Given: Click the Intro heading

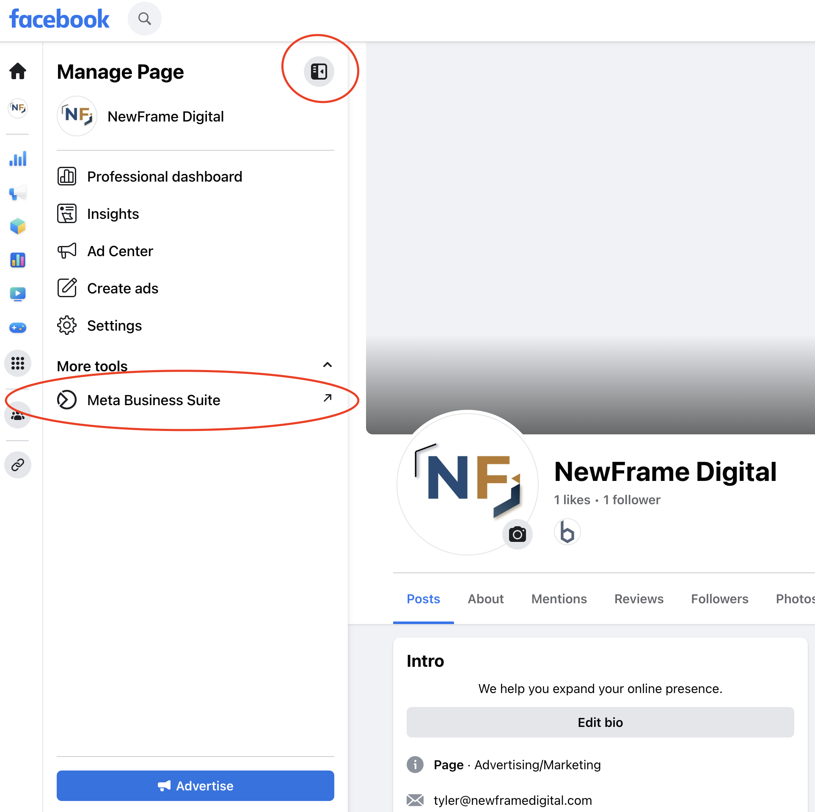Looking at the screenshot, I should [x=425, y=661].
